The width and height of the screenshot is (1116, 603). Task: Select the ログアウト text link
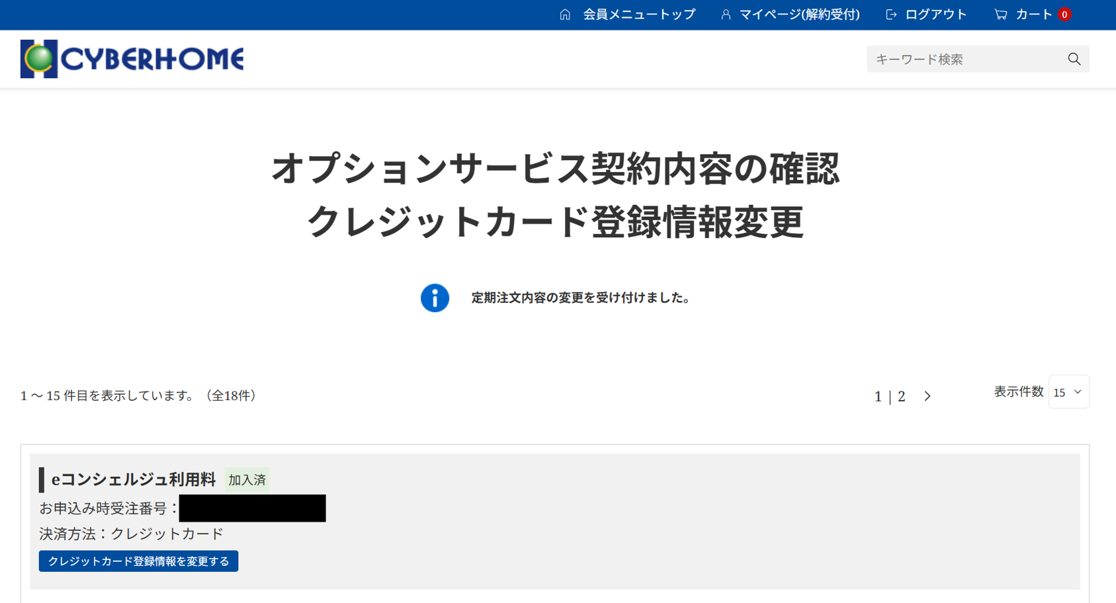[935, 15]
